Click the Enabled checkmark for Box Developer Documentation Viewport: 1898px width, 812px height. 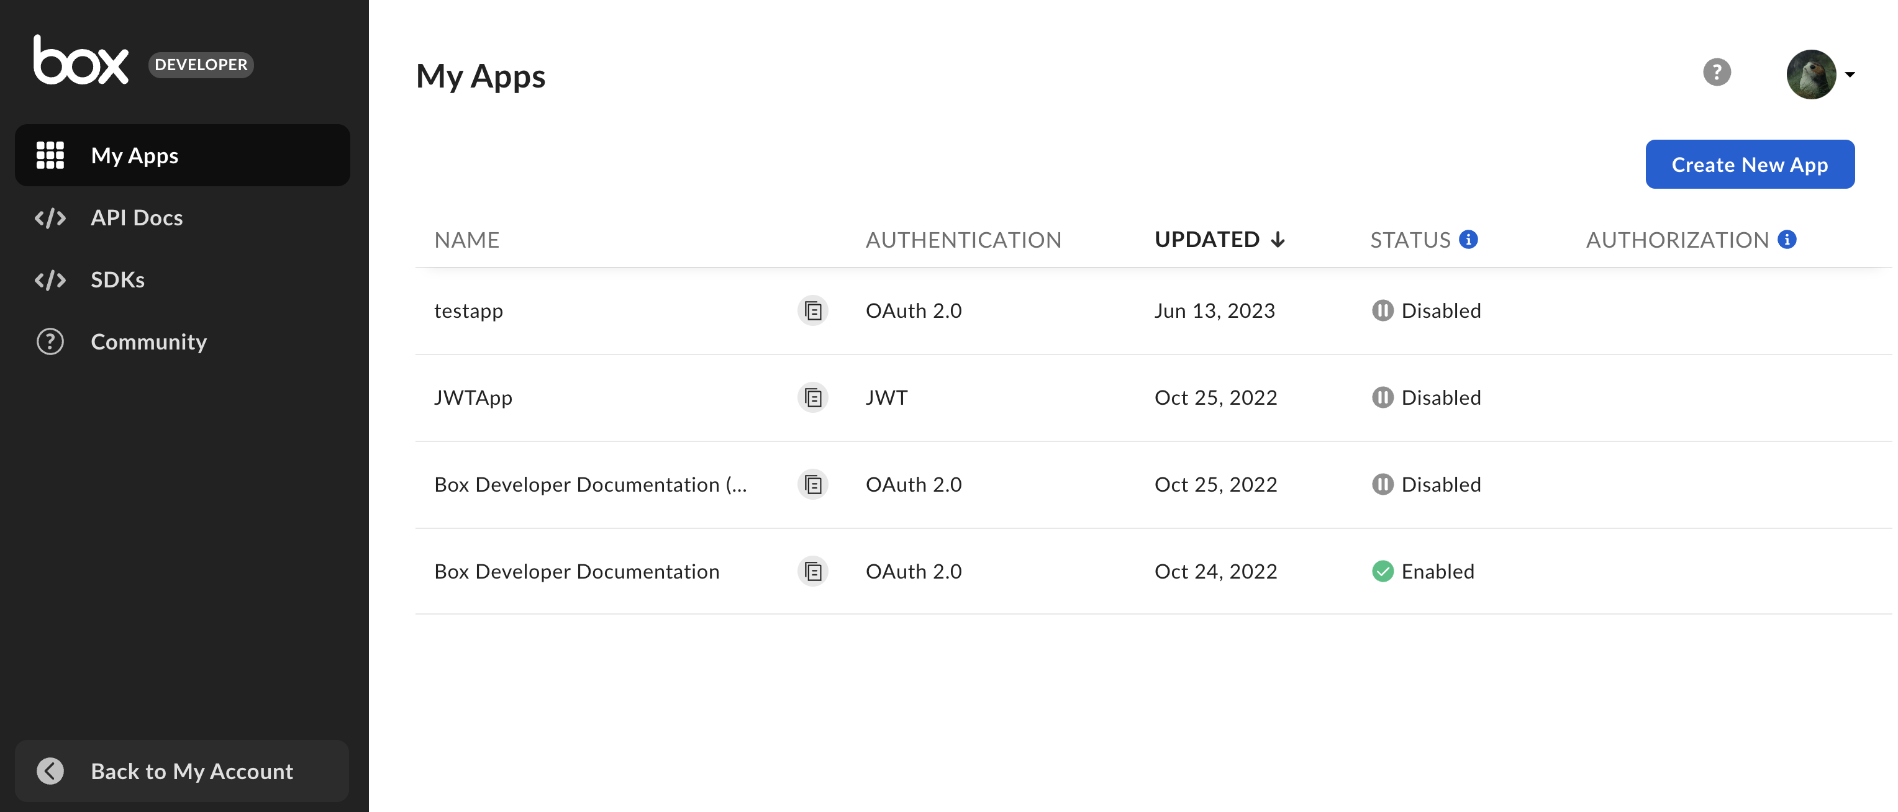click(x=1383, y=571)
